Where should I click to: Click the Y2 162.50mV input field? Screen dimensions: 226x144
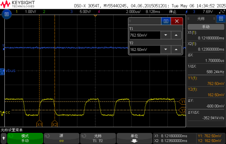[145, 49]
